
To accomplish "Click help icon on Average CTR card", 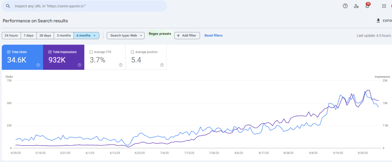I will coord(121,65).
